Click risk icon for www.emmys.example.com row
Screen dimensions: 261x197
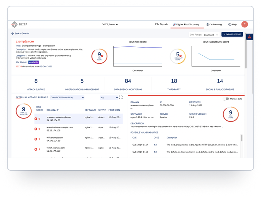coord(36,119)
